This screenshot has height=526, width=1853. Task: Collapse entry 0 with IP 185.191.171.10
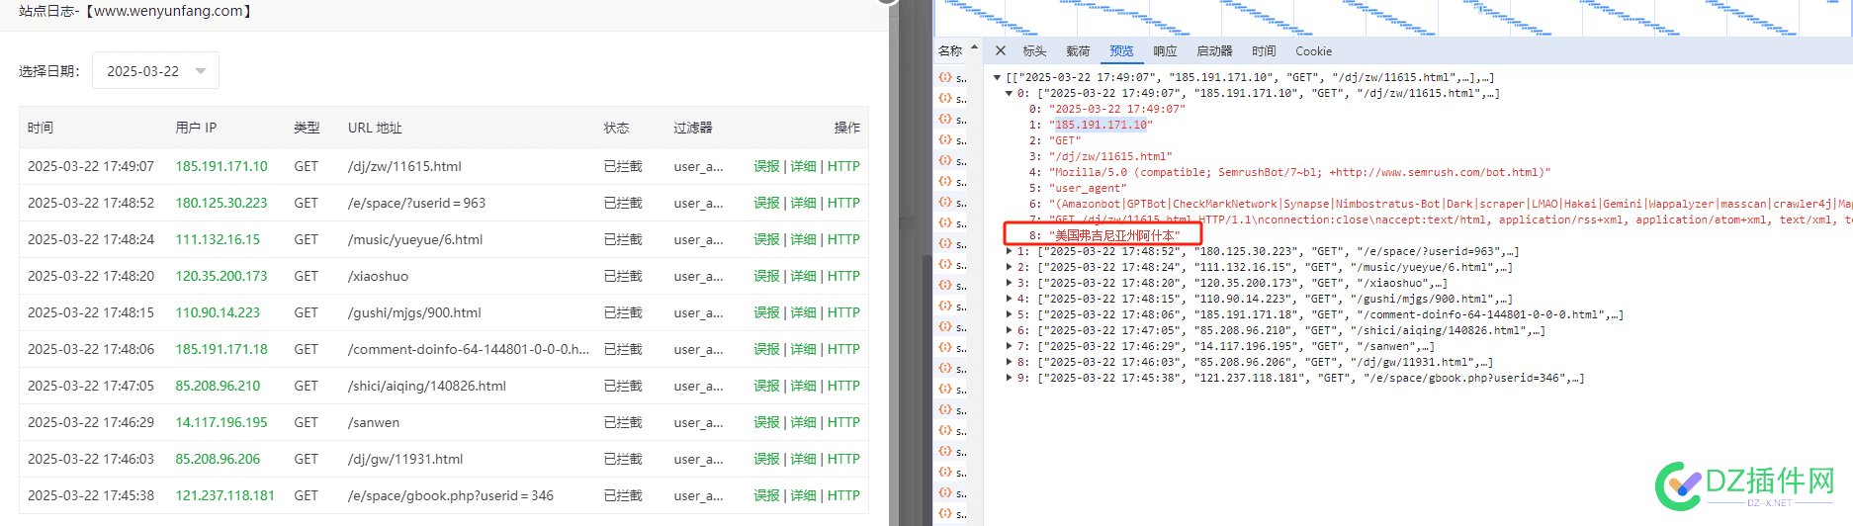(1009, 93)
